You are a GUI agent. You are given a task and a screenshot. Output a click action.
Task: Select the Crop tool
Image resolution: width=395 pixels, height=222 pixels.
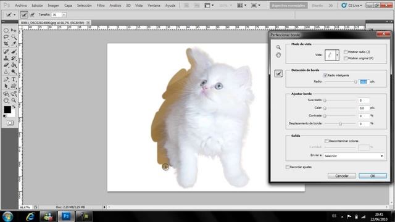coord(6,44)
